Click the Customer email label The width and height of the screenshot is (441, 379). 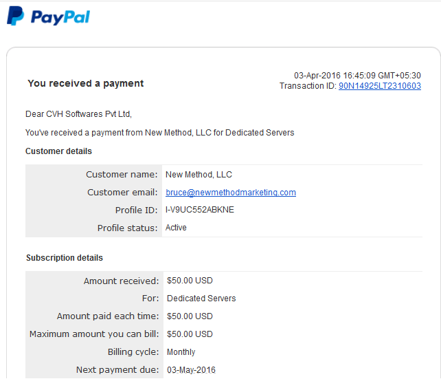[x=122, y=193]
